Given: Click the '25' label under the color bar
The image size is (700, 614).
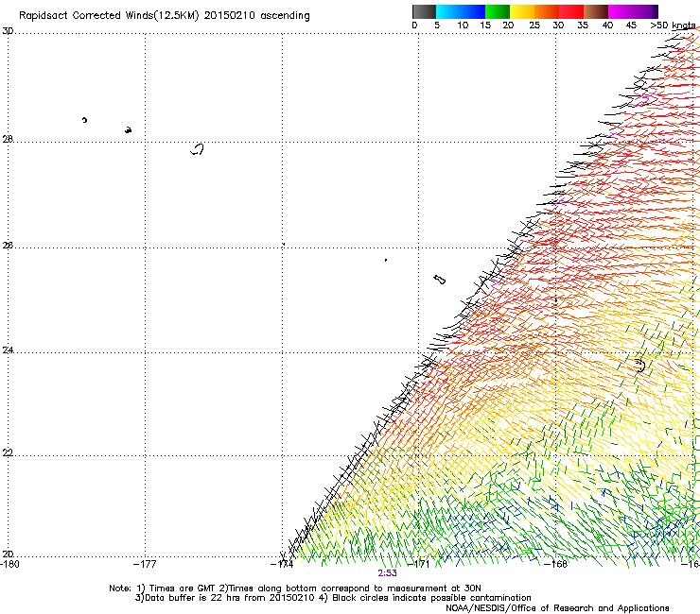Looking at the screenshot, I should coord(534,26).
